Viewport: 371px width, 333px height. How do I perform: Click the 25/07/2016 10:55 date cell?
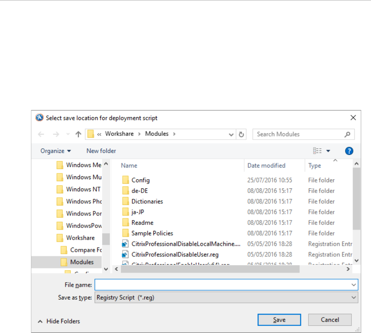(269, 180)
